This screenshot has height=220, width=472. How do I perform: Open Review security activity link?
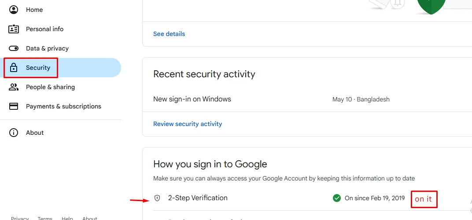pos(188,124)
